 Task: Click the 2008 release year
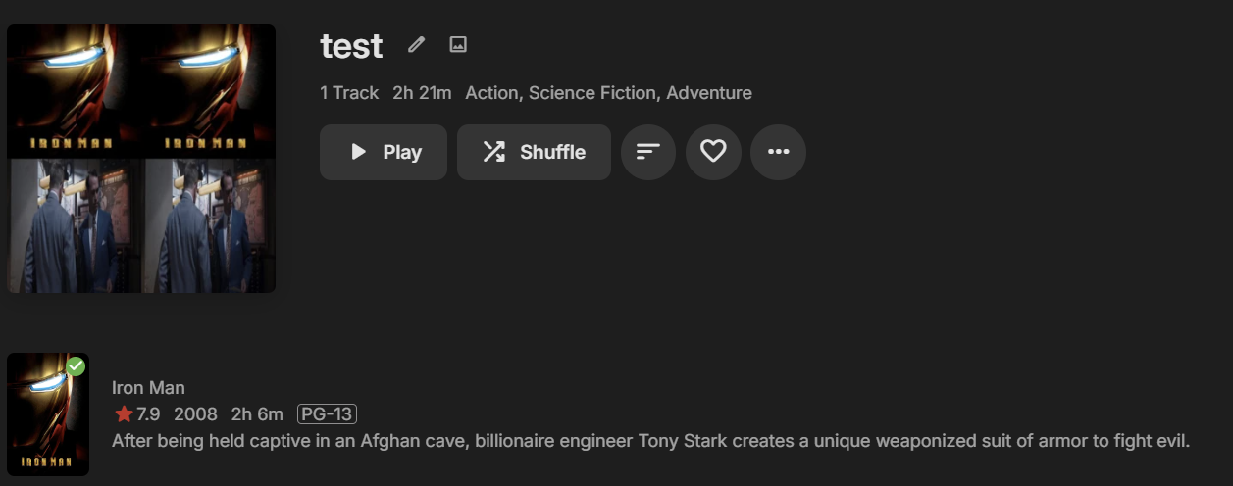click(x=195, y=414)
